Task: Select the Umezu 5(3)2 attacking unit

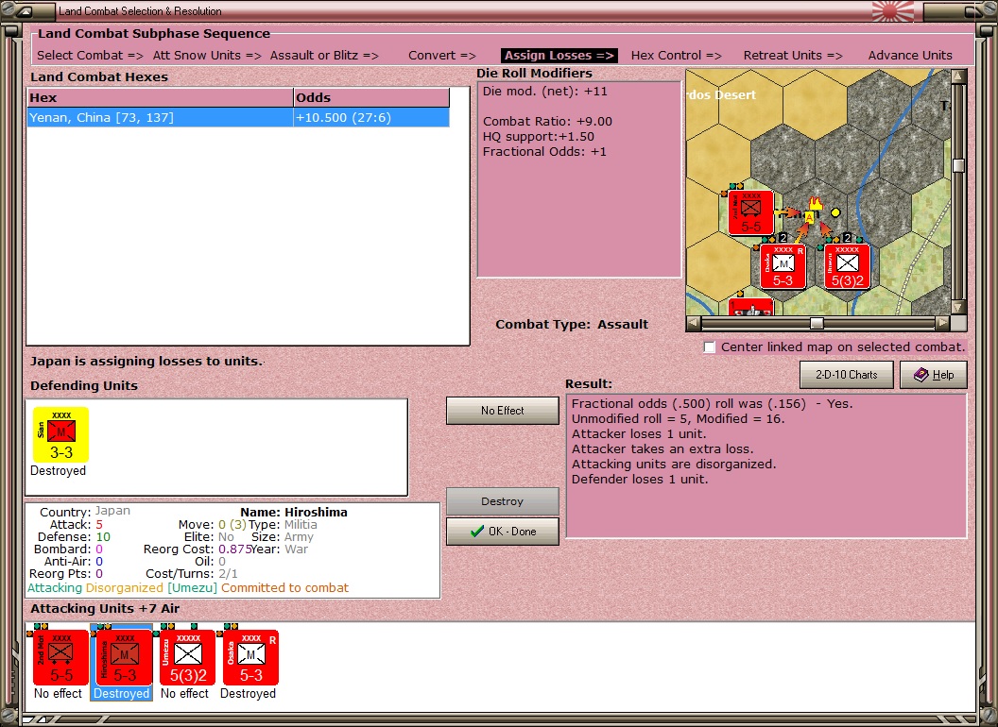Action: click(187, 658)
